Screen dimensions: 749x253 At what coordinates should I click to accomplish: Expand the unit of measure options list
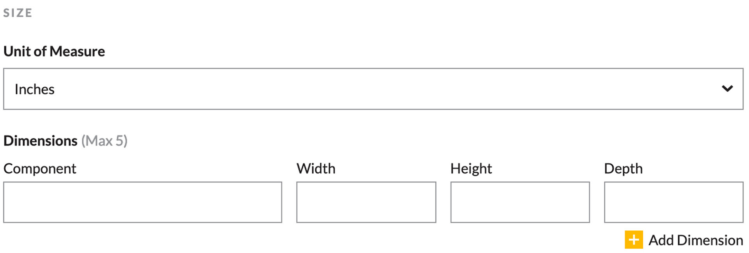point(373,89)
